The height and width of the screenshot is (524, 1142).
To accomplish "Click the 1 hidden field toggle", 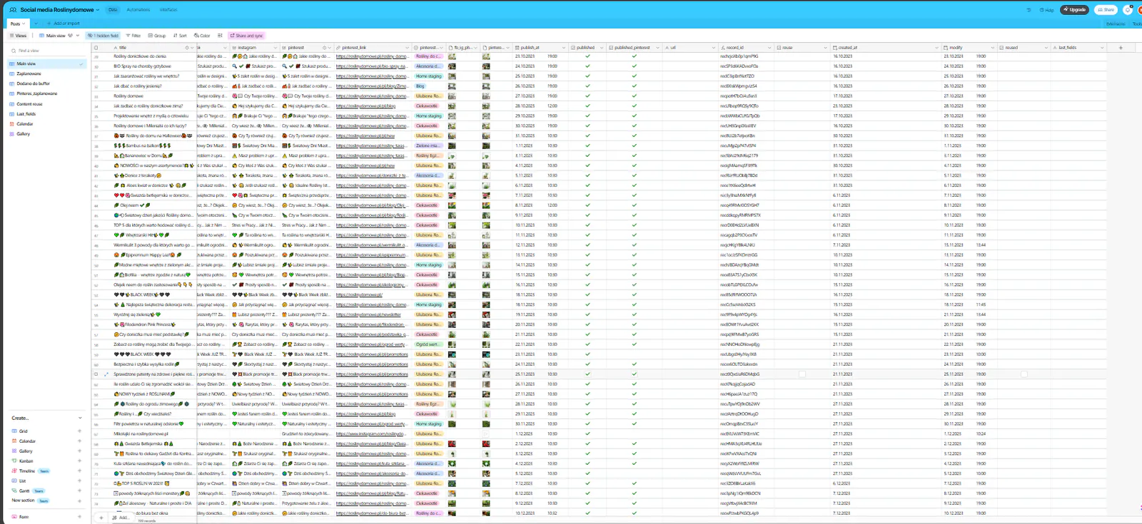I will 103,36.
